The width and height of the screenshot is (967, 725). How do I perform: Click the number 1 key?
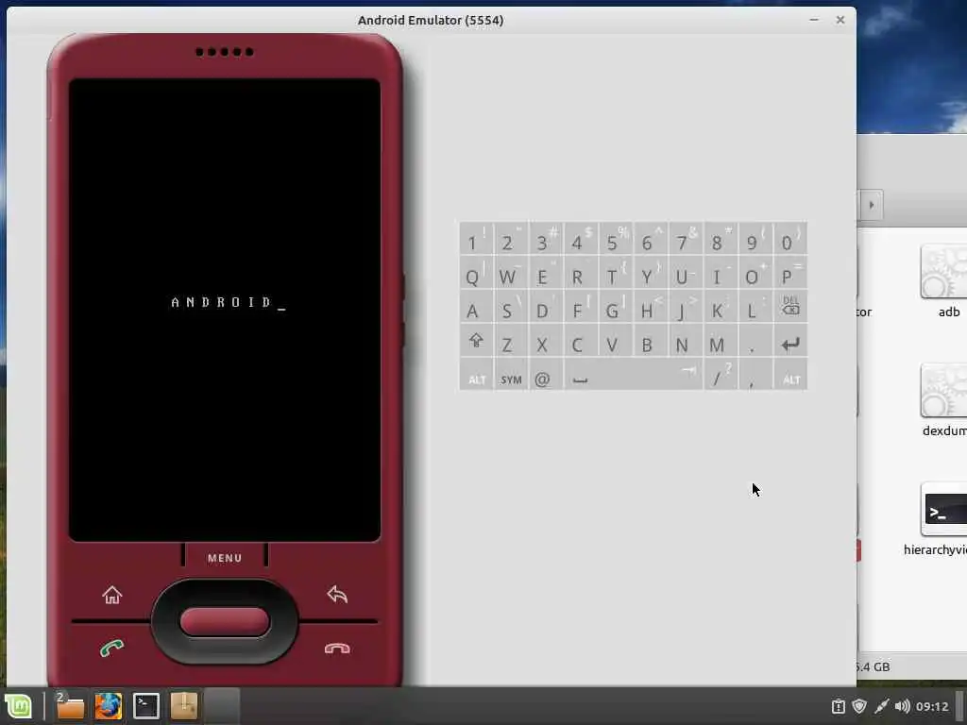click(476, 239)
